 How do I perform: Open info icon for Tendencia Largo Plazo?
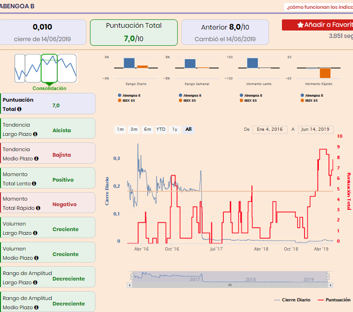point(35,134)
